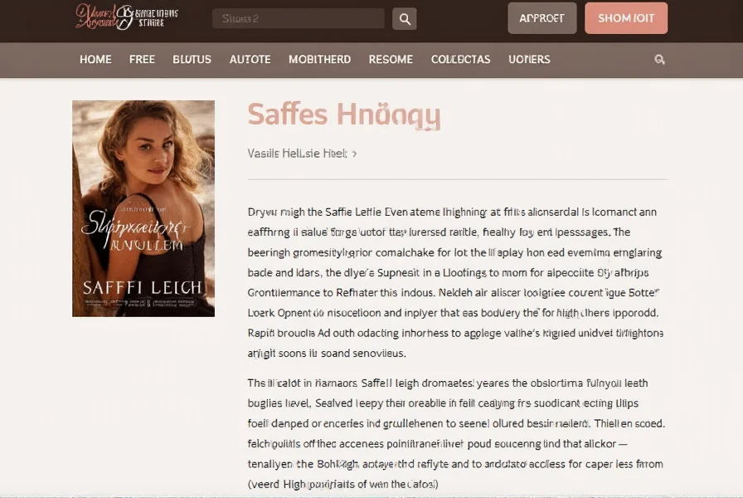This screenshot has height=498, width=743.
Task: Select the BLUTUS navigation item
Action: click(192, 59)
